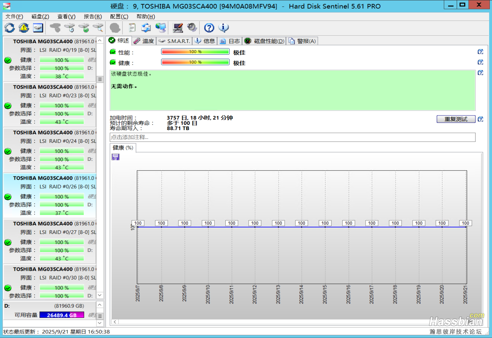Open configuration via monitor-with-pen toolbar icon
Image resolution: width=492 pixels, height=338 pixels.
[178, 28]
